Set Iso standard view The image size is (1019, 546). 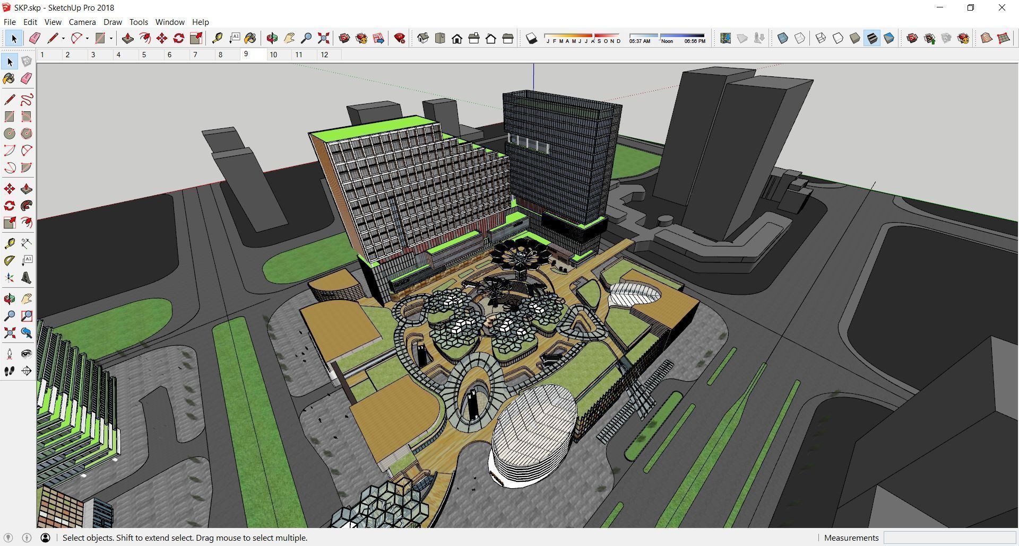point(423,38)
